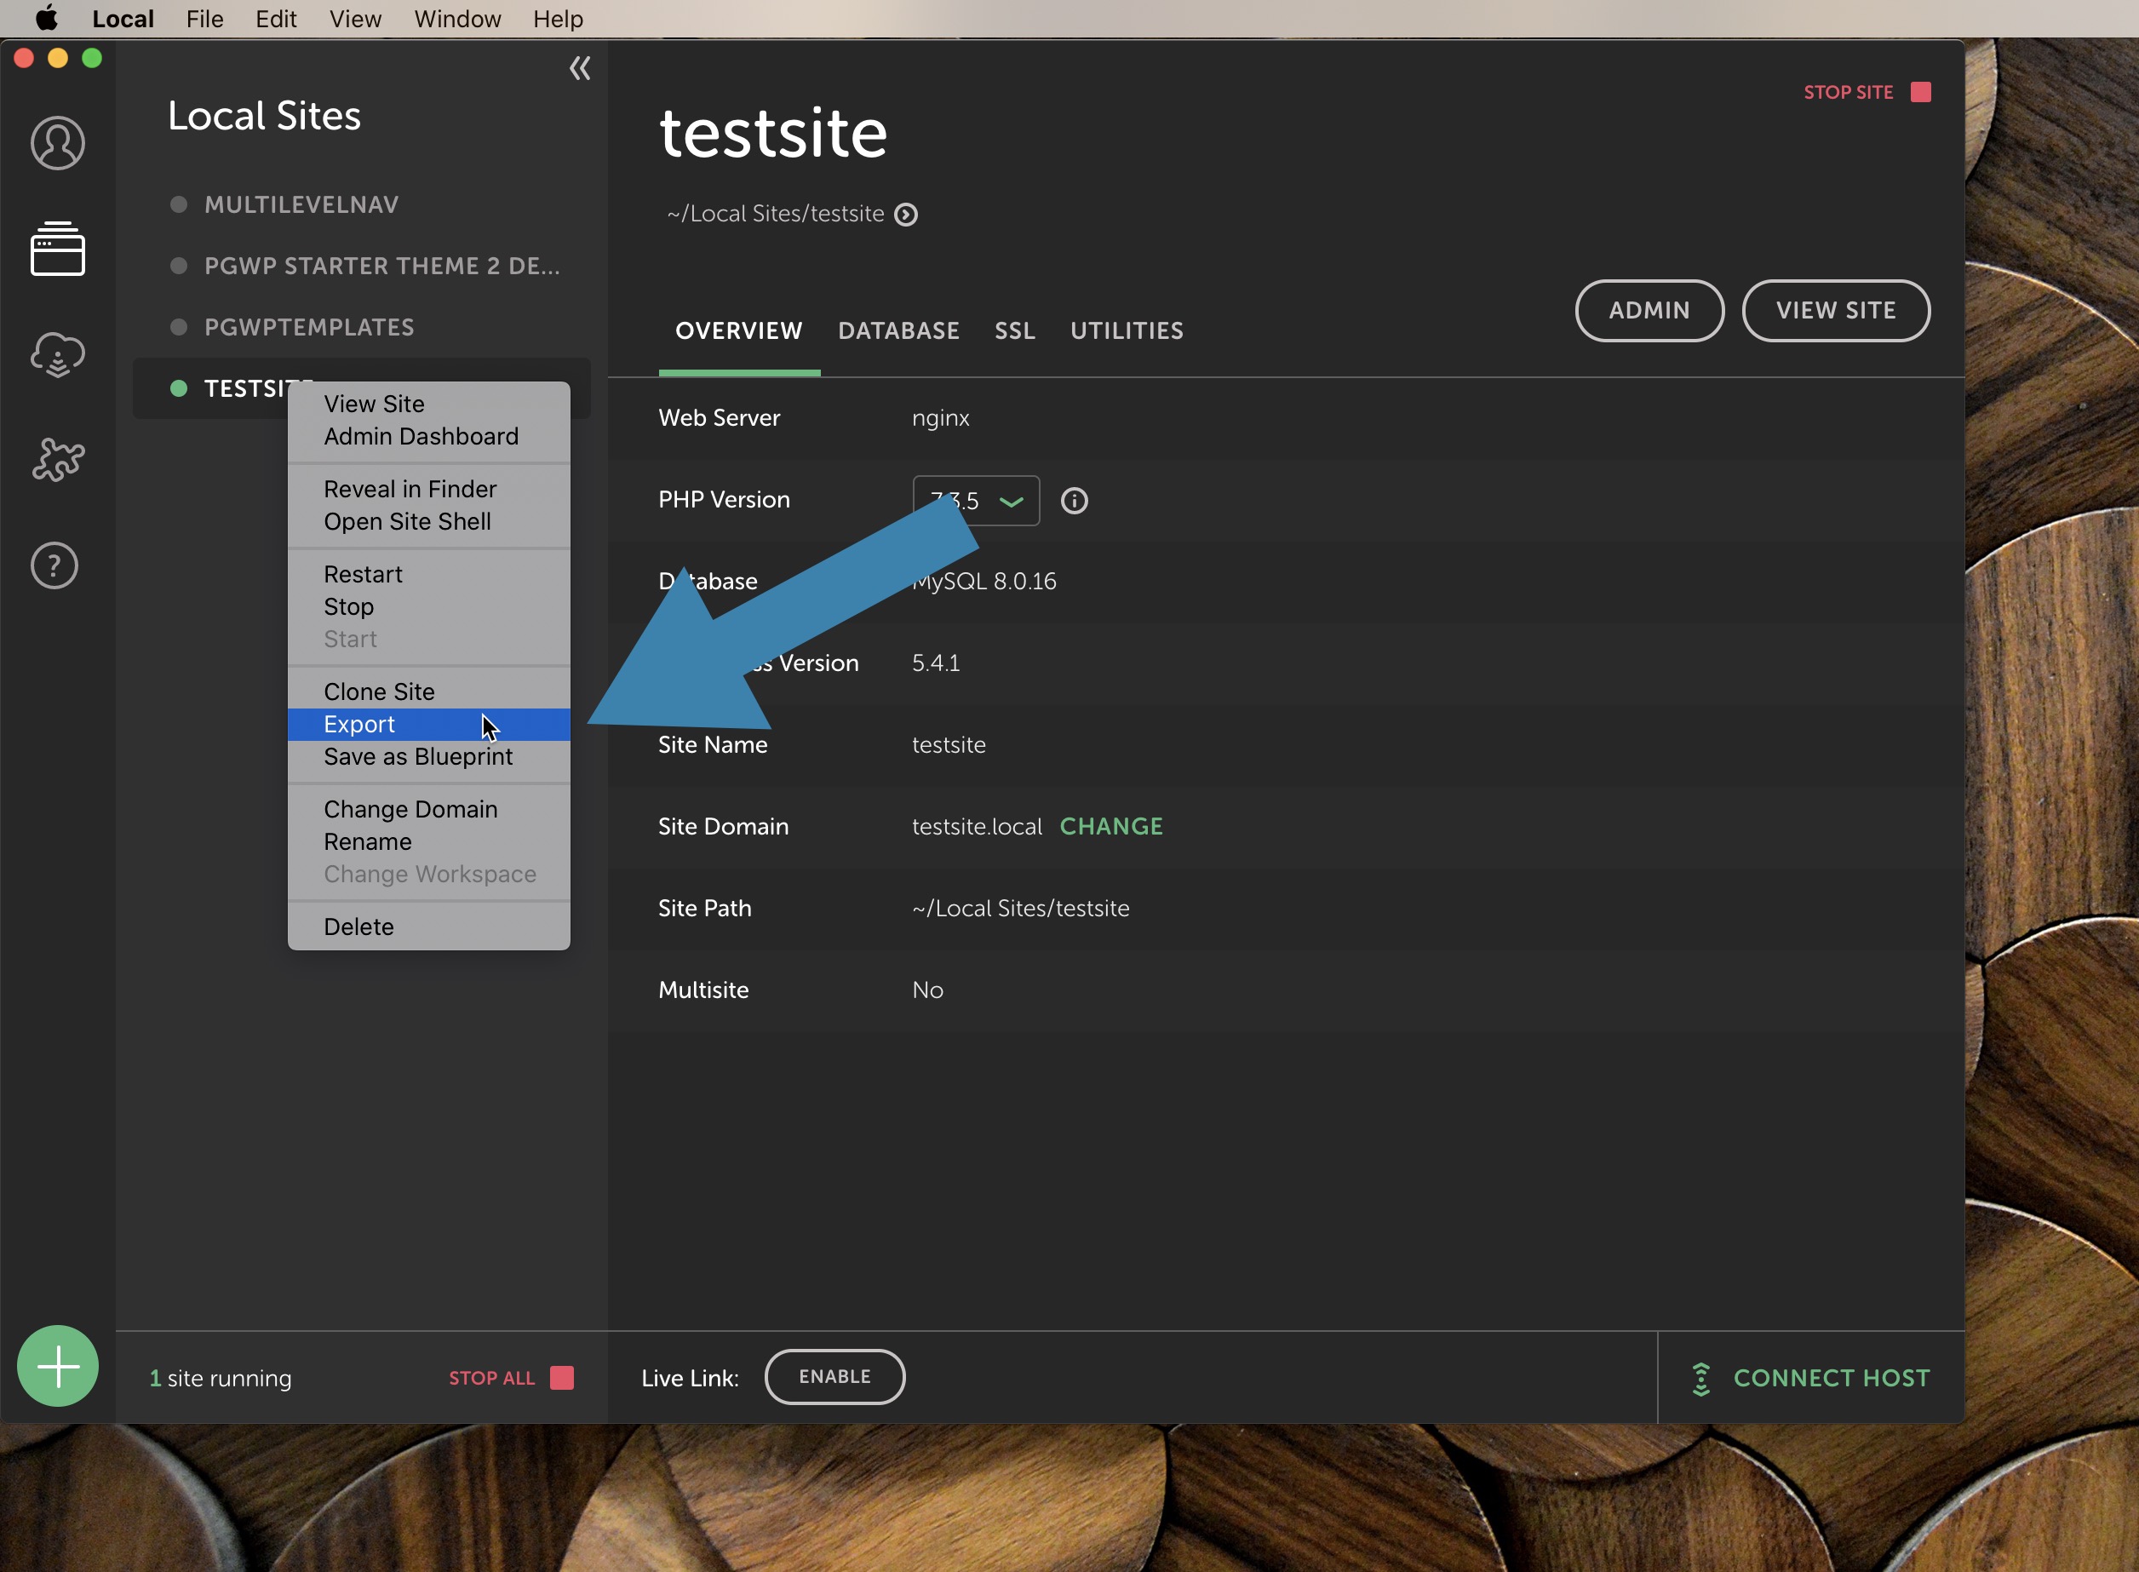Open the View menu in menu bar
Image resolution: width=2139 pixels, height=1572 pixels.
coord(355,19)
